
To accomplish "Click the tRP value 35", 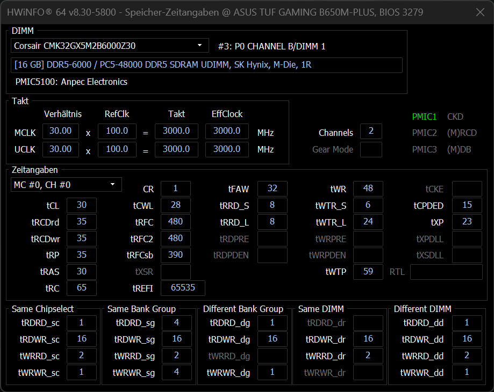I will 82,255.
